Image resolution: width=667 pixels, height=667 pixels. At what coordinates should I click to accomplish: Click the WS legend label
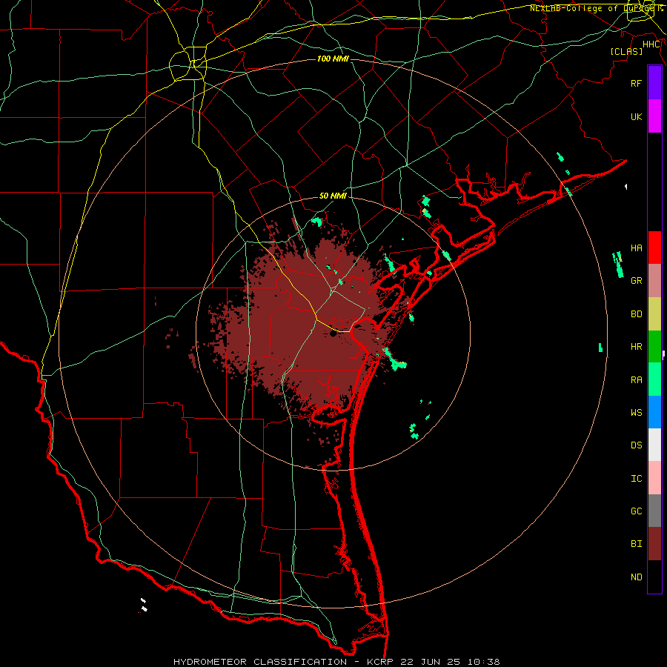pyautogui.click(x=636, y=413)
